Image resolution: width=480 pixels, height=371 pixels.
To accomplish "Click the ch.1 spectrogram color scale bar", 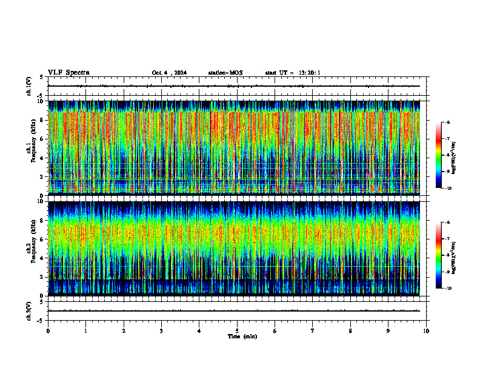I will (438, 155).
